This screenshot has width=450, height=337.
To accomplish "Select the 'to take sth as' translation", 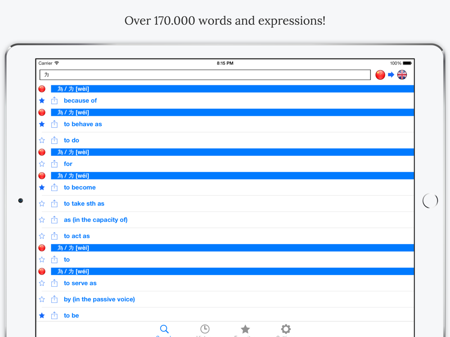I will click(x=84, y=204).
